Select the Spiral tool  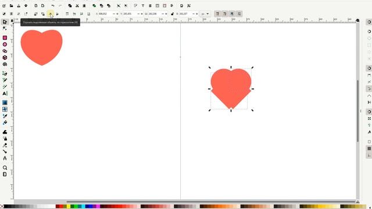pos(5,64)
